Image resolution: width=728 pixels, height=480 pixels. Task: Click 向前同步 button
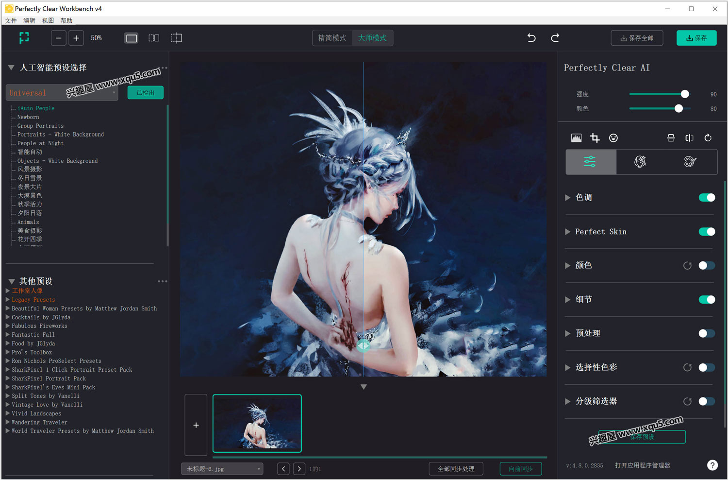pos(521,469)
